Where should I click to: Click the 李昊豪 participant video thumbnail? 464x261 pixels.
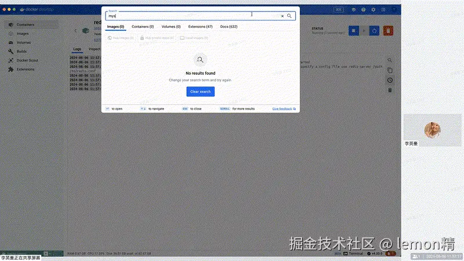point(432,130)
